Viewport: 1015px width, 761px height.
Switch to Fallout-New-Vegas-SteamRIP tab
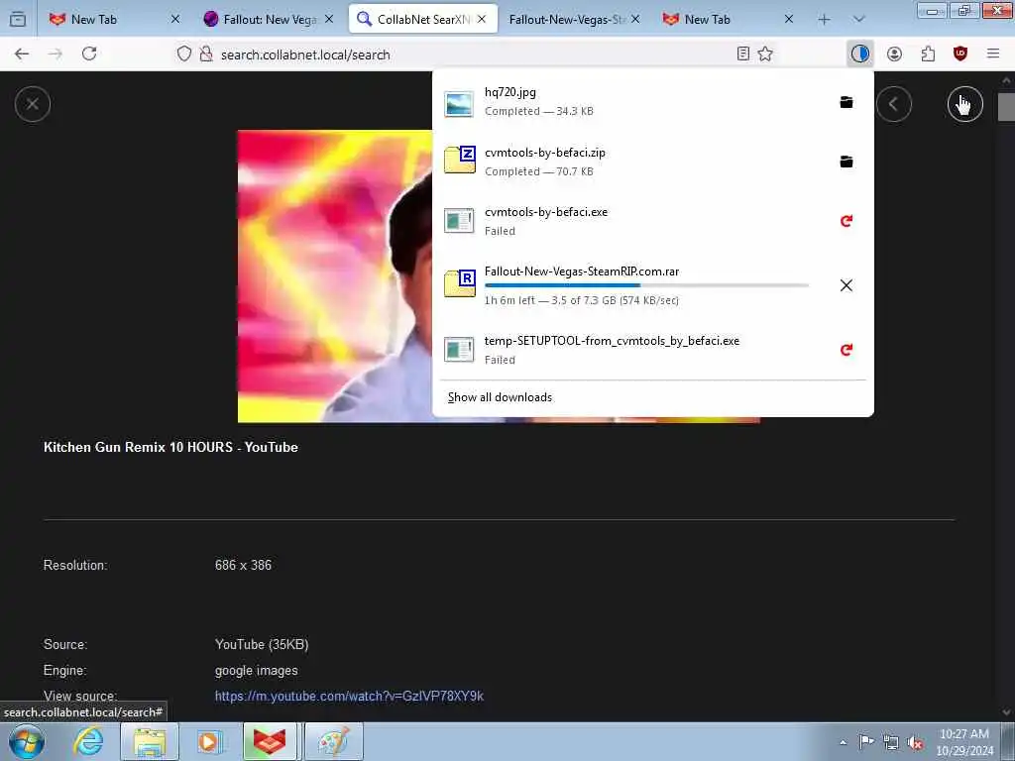[x=575, y=20]
